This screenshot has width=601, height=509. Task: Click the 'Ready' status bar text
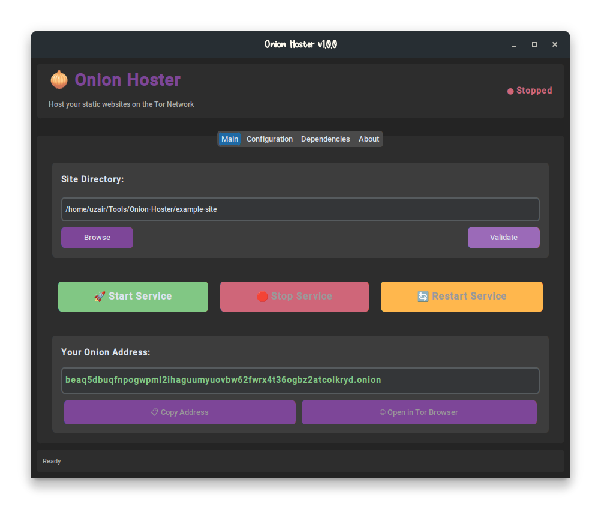(52, 461)
